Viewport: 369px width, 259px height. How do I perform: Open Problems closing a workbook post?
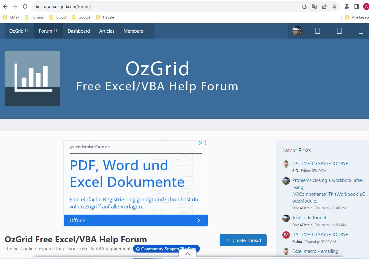pos(328,191)
